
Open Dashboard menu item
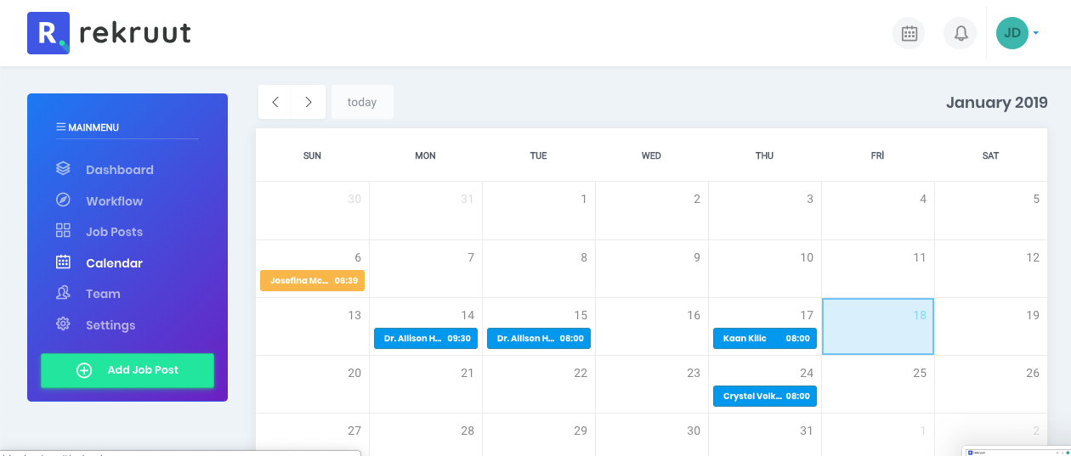pyautogui.click(x=120, y=170)
